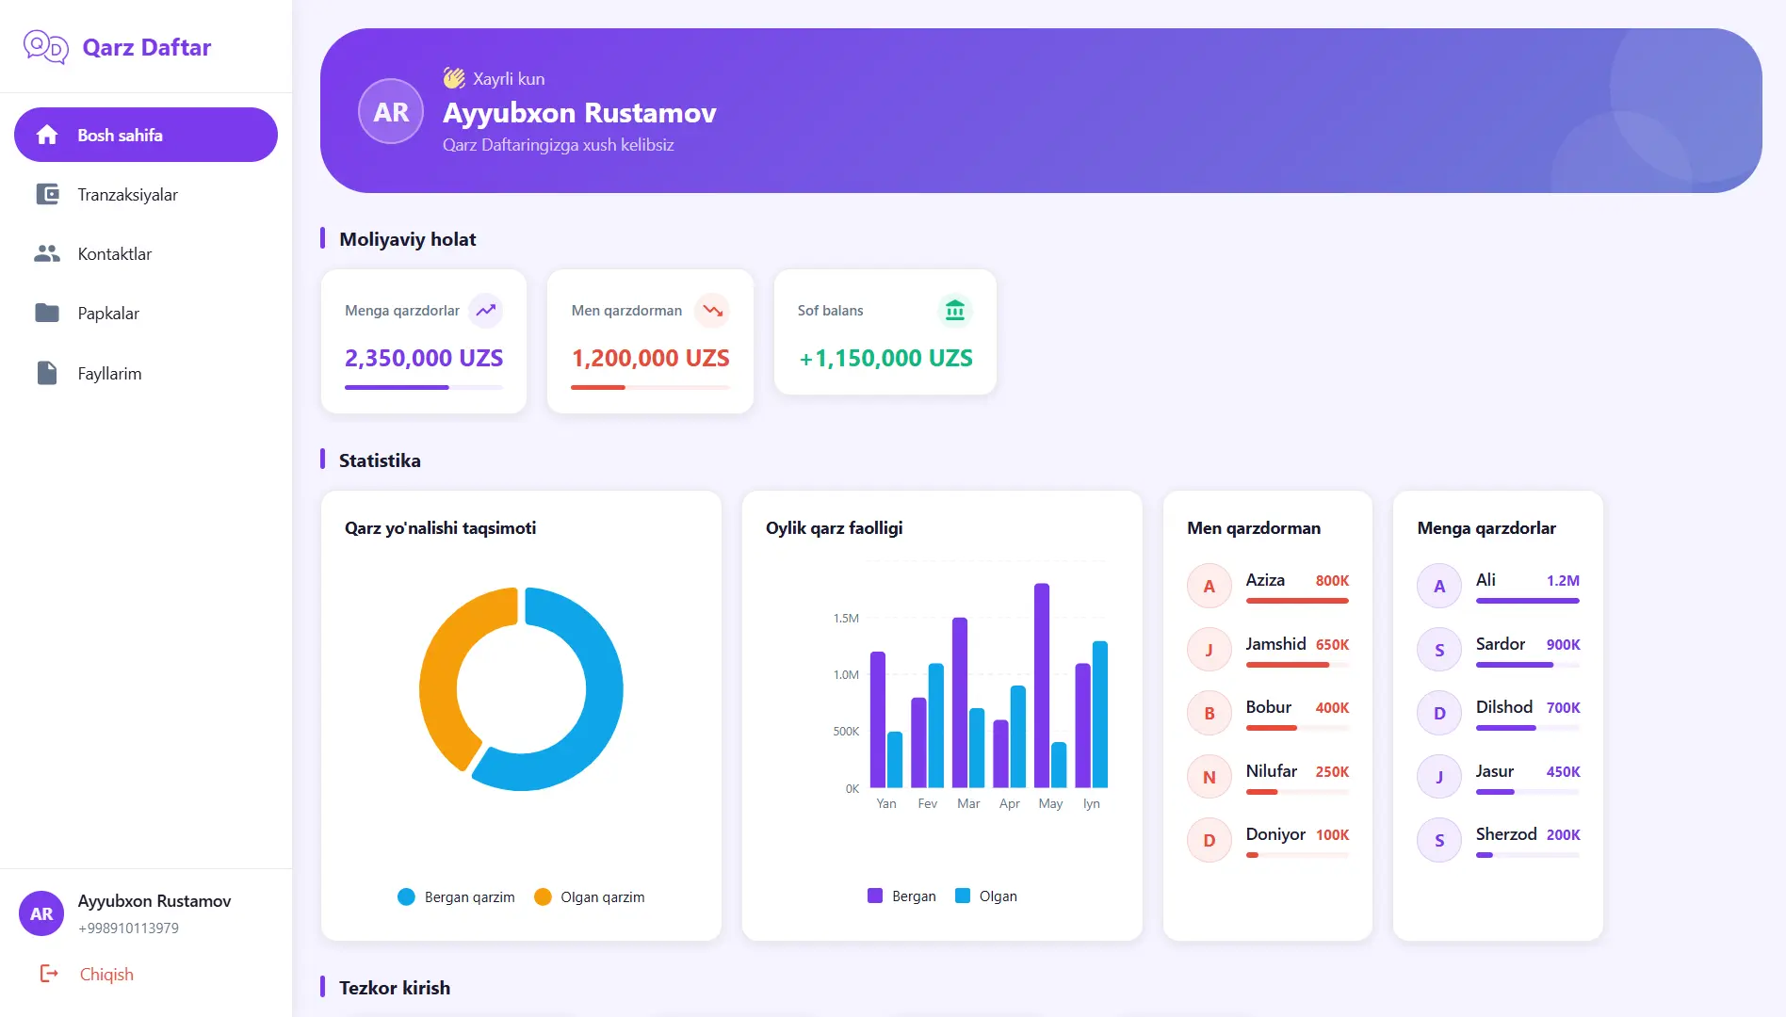Toggle the Olgan series legend in bar chart

tap(986, 896)
